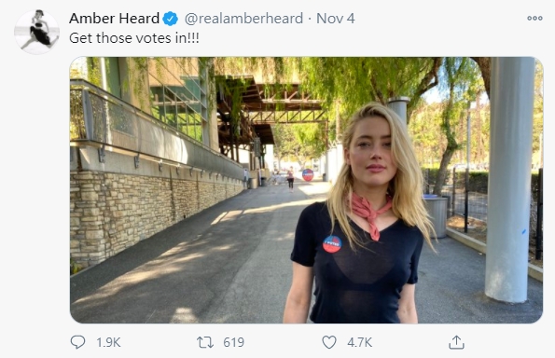This screenshot has width=555, height=358.
Task: Click the reply speech bubble icon
Action: pos(77,342)
